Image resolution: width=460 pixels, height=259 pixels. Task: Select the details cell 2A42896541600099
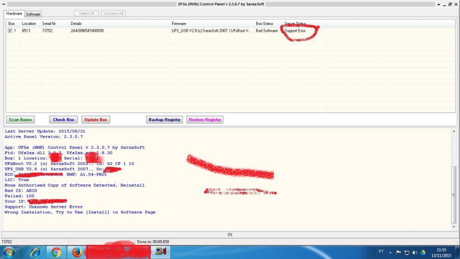87,30
